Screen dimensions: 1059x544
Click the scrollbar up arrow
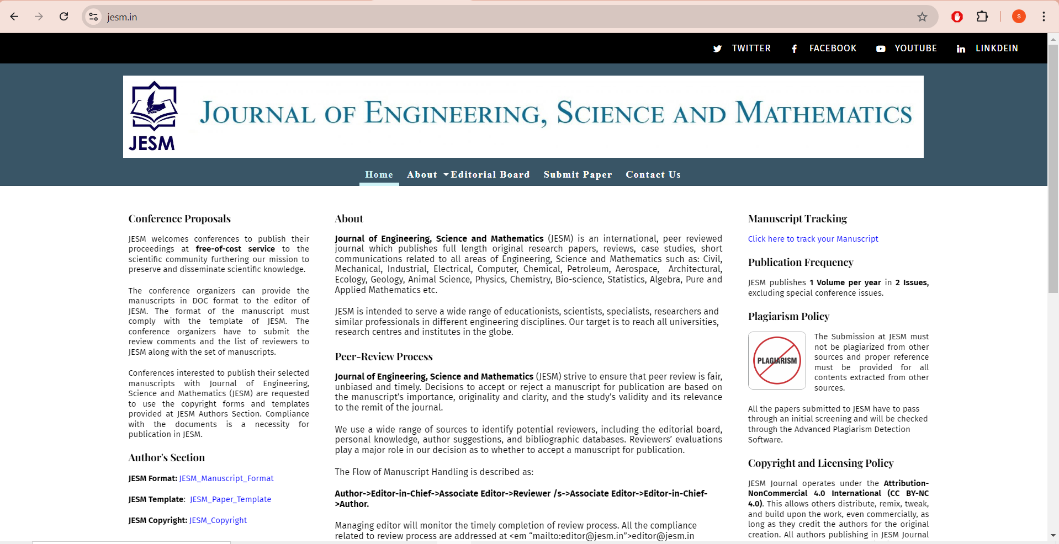point(1053,39)
